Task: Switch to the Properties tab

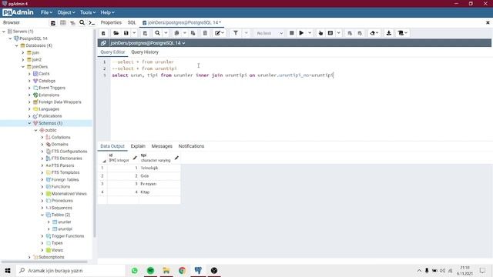Action: 111,22
